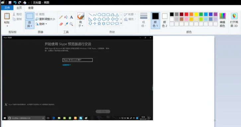Toggle the rectangular selection tool
The width and height of the screenshot is (241, 127).
pyautogui.click(x=30, y=16)
